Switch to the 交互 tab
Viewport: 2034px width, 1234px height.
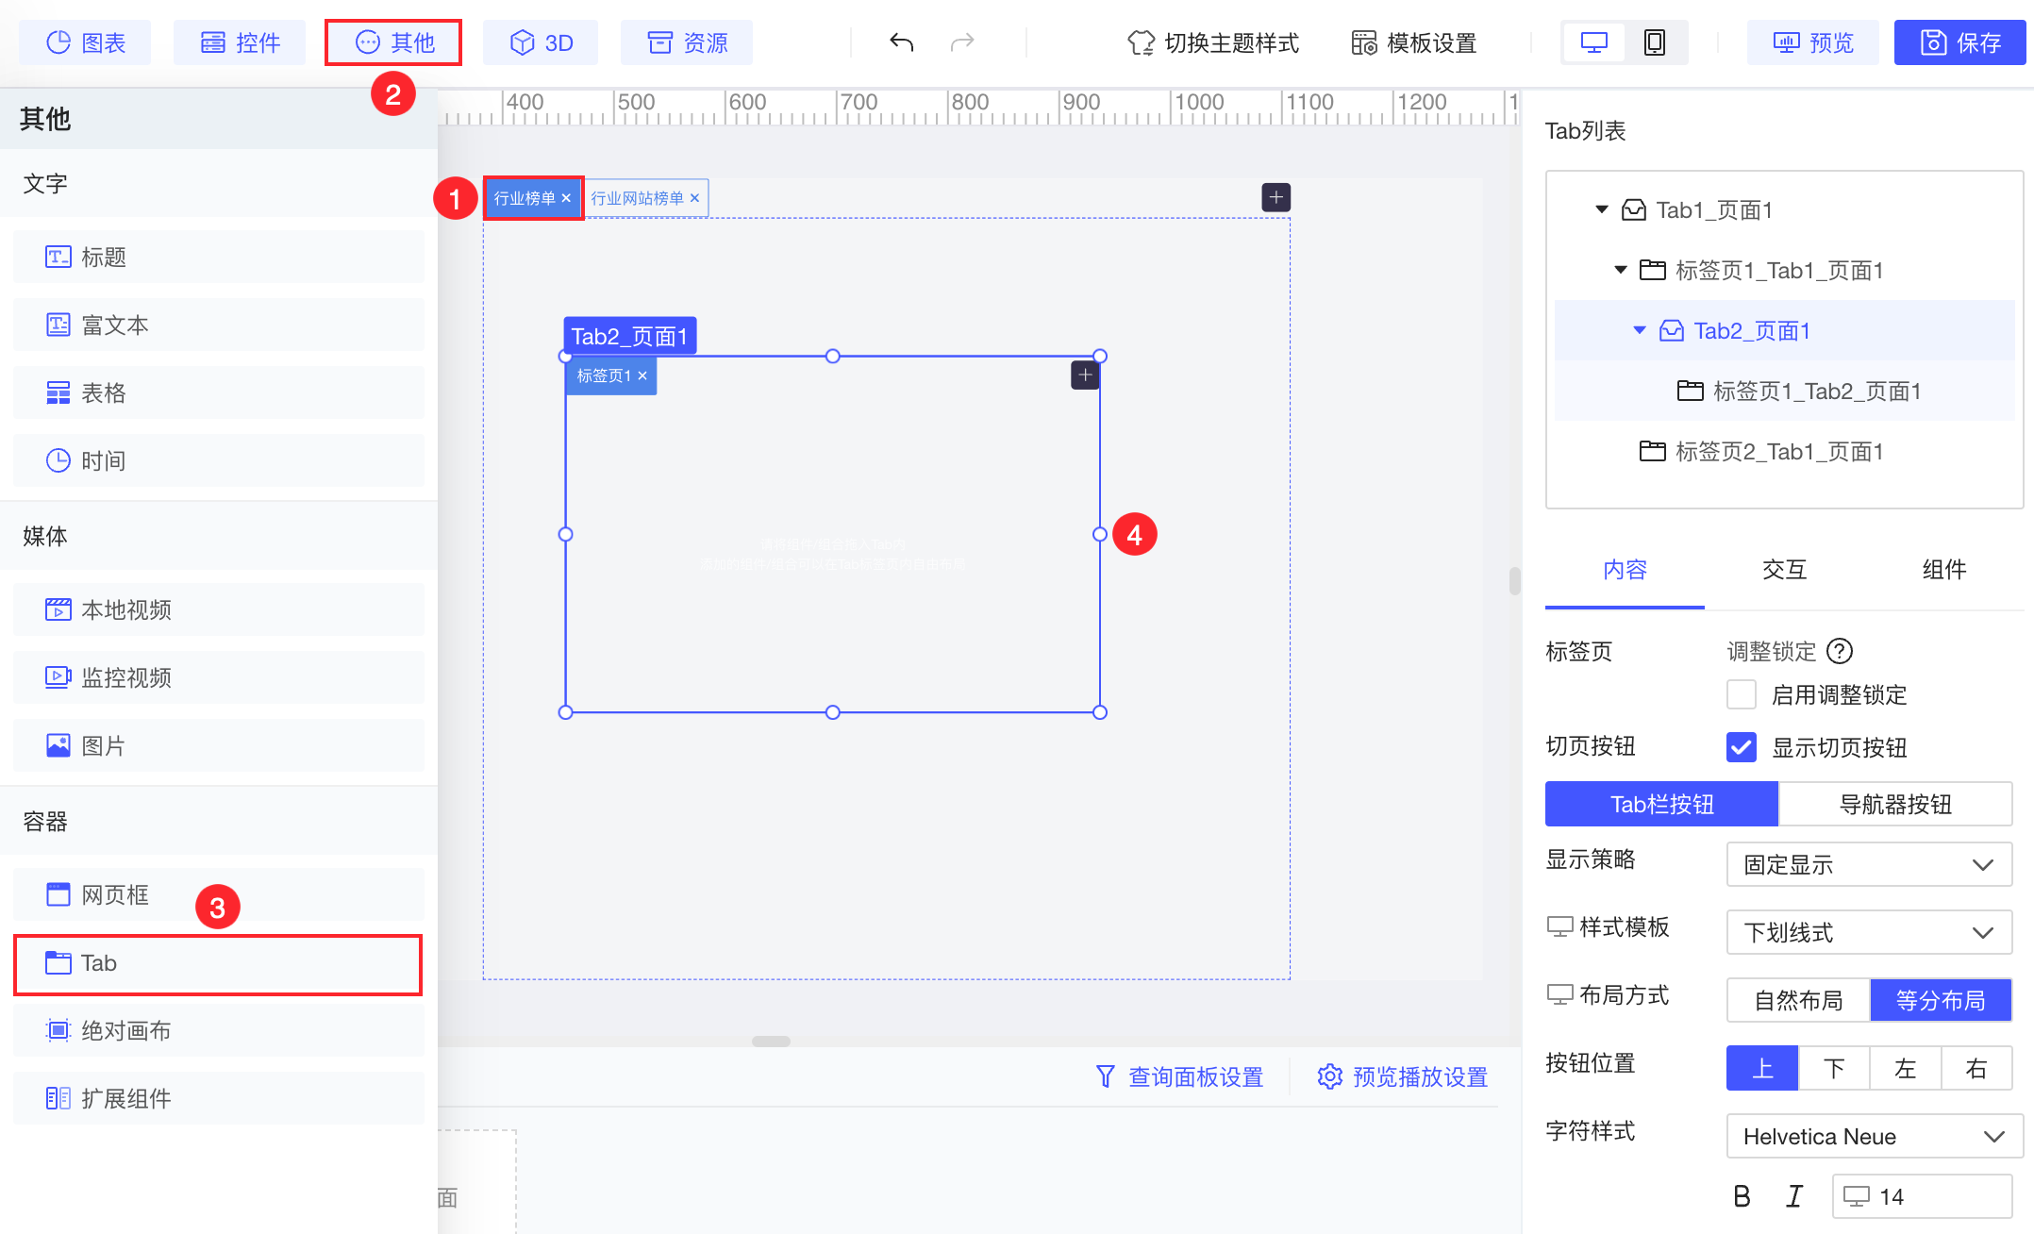point(1784,569)
